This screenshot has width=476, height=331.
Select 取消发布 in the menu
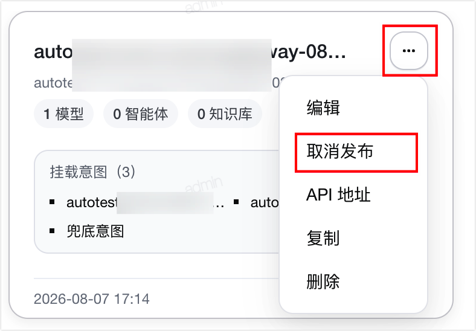click(340, 151)
